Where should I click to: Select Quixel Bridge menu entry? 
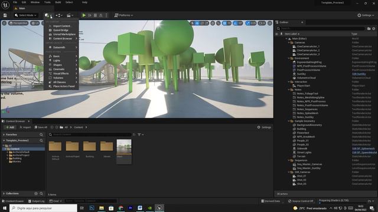61,30
